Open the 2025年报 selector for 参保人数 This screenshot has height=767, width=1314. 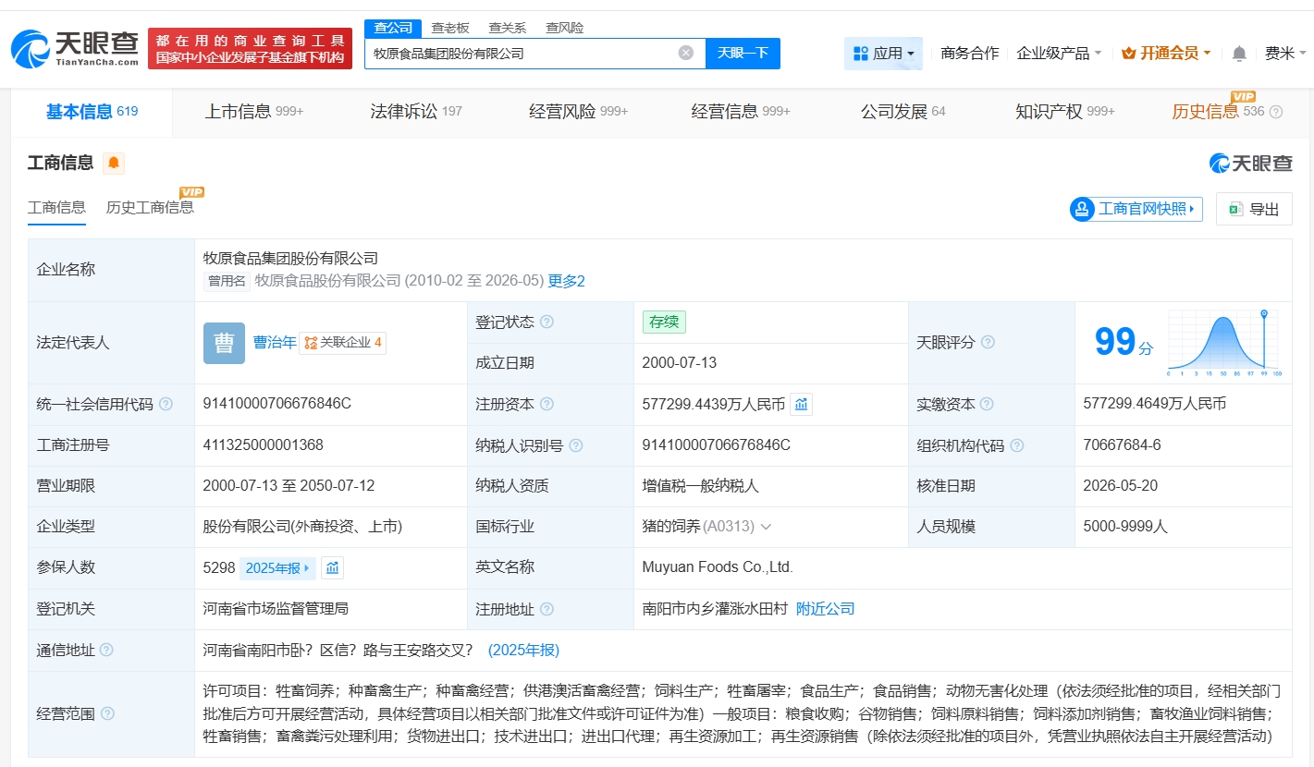click(x=278, y=567)
